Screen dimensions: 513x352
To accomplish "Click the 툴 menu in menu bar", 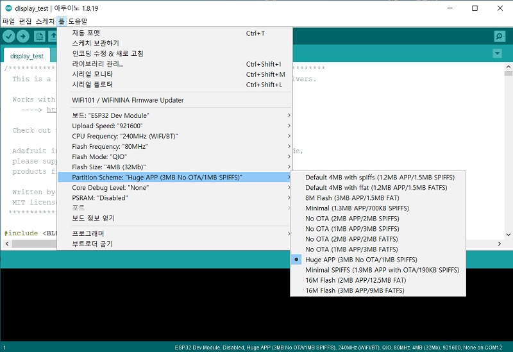I will (x=62, y=21).
